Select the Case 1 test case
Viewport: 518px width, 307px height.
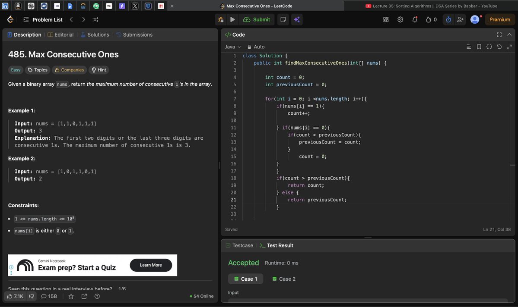tap(246, 279)
